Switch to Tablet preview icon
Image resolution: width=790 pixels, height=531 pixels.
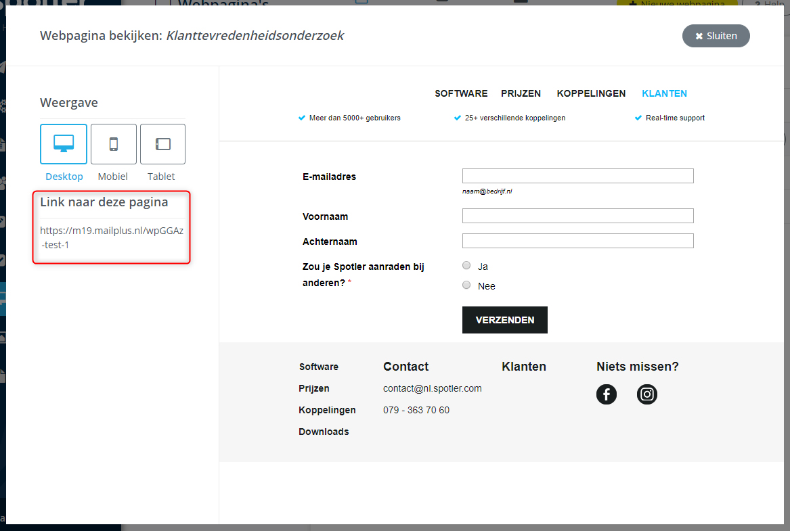point(162,143)
